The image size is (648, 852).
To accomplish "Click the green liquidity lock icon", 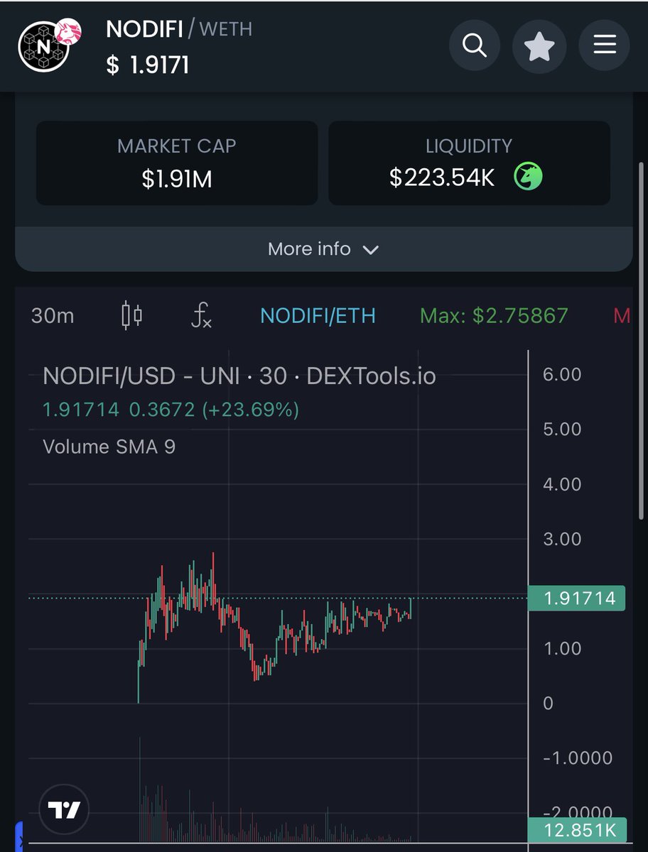I will (528, 177).
